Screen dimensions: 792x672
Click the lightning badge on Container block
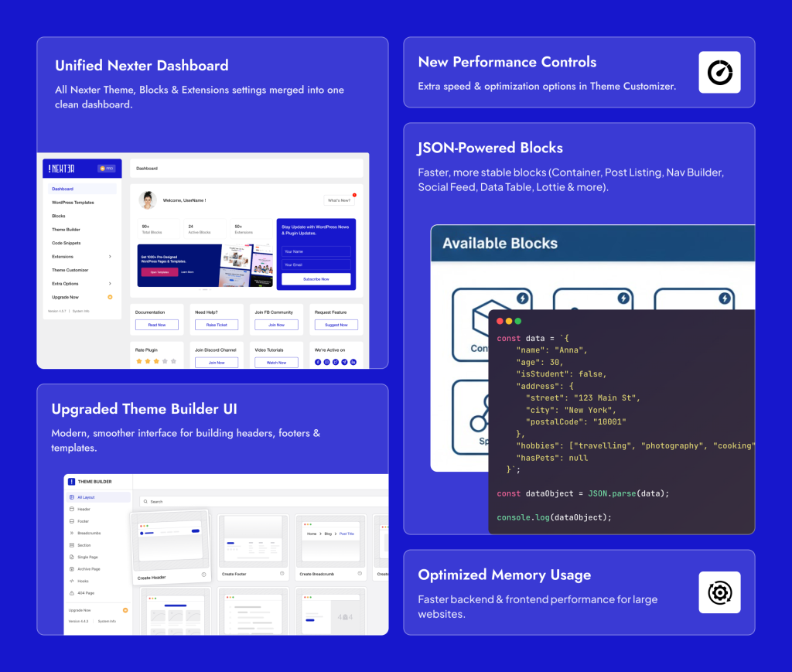[x=523, y=298]
